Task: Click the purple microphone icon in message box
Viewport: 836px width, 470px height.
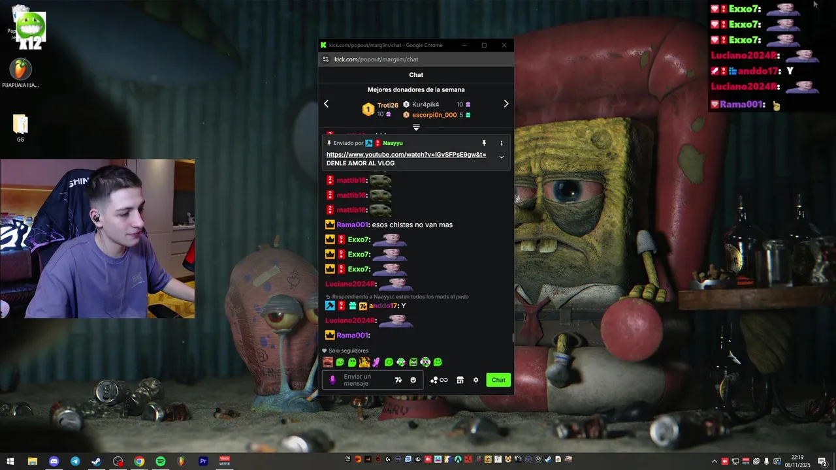Action: click(x=332, y=380)
